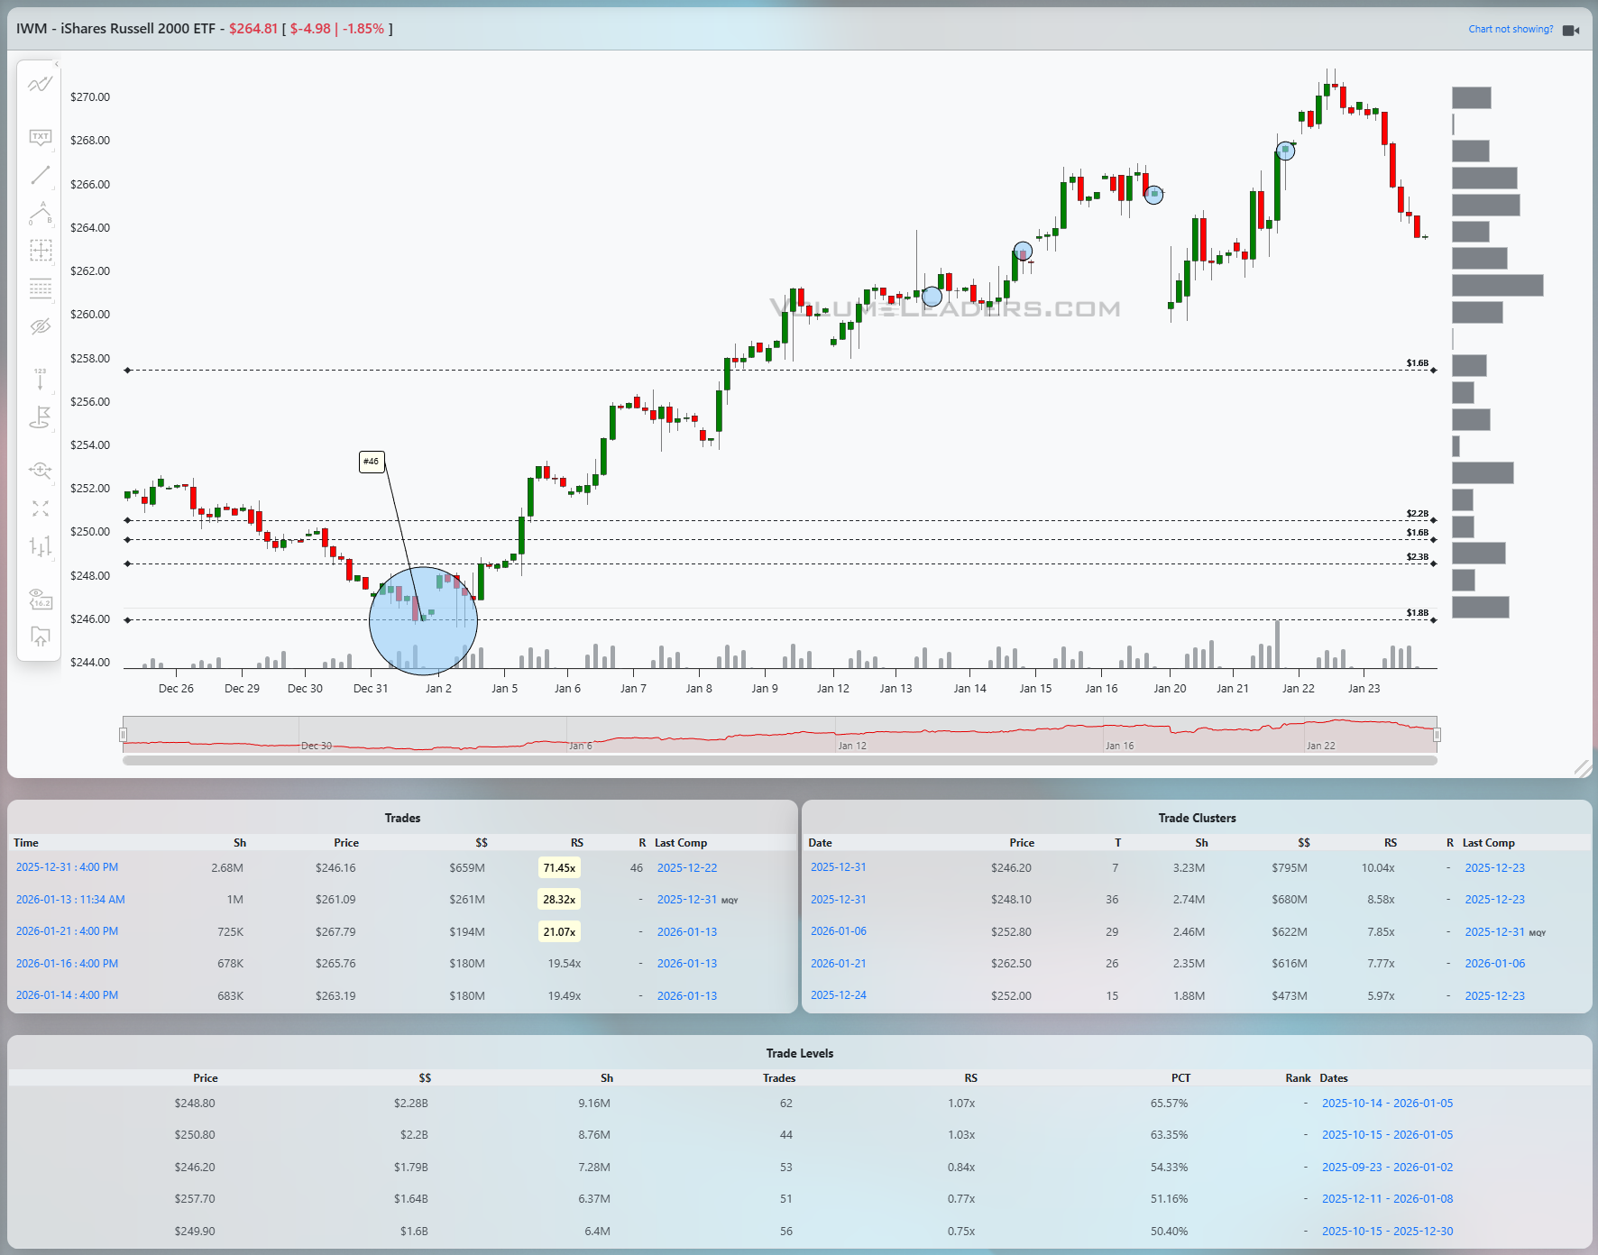This screenshot has height=1255, width=1598.
Task: Open the 'Chart not showing?' link
Action: (1511, 29)
